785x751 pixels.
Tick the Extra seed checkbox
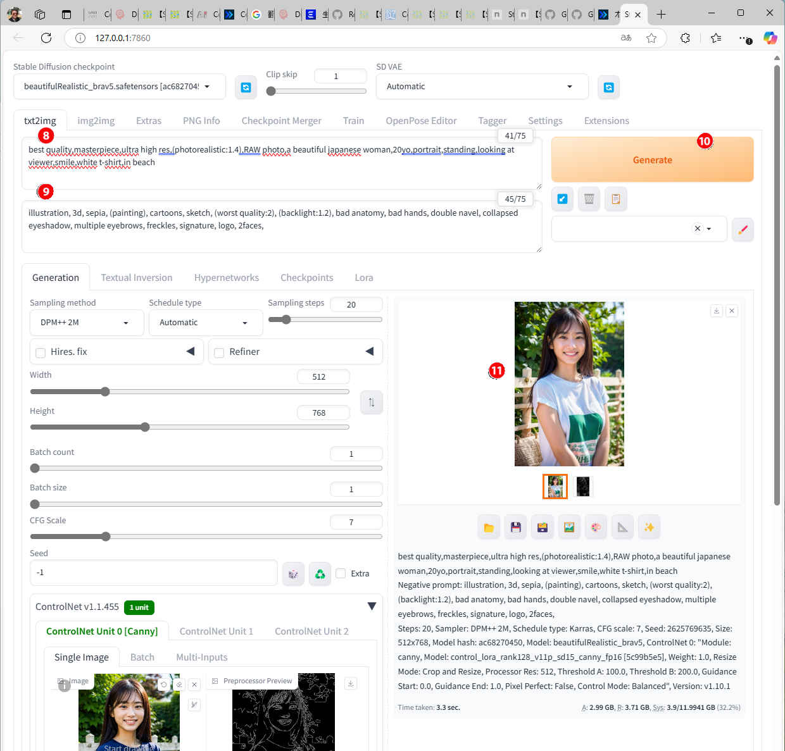coord(341,574)
